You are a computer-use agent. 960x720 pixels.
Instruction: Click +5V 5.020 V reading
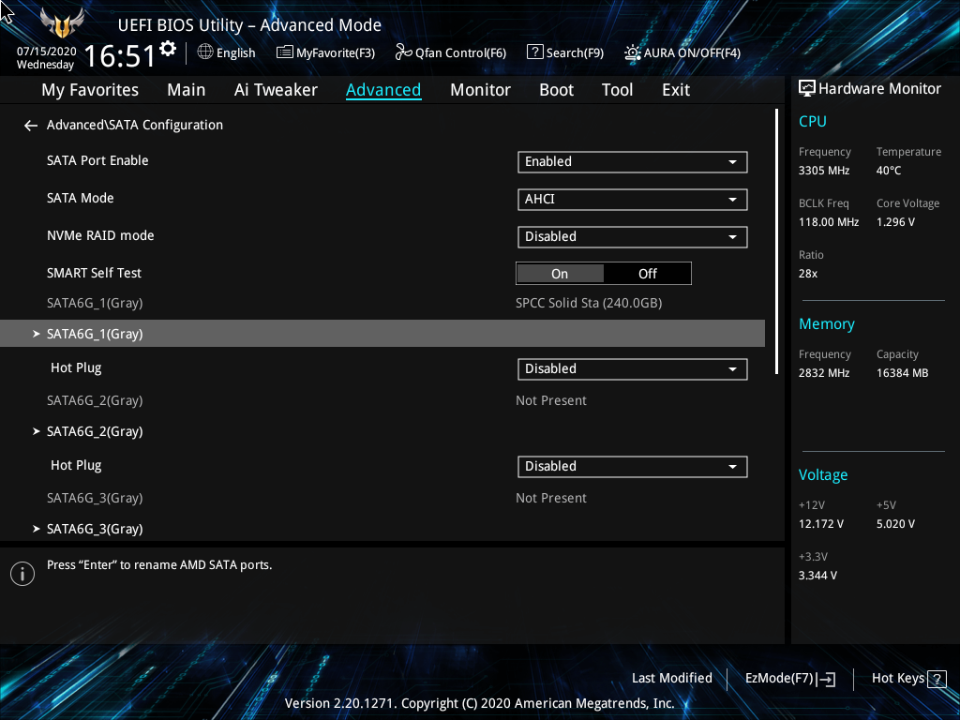(x=895, y=524)
